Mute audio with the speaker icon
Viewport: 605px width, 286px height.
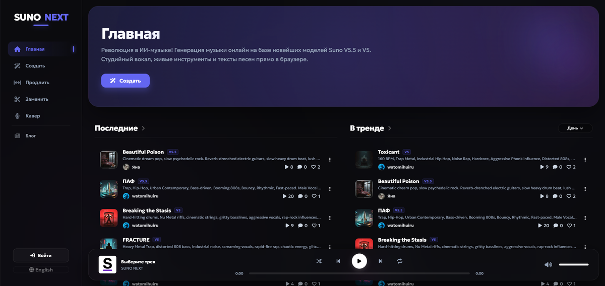(x=548, y=264)
